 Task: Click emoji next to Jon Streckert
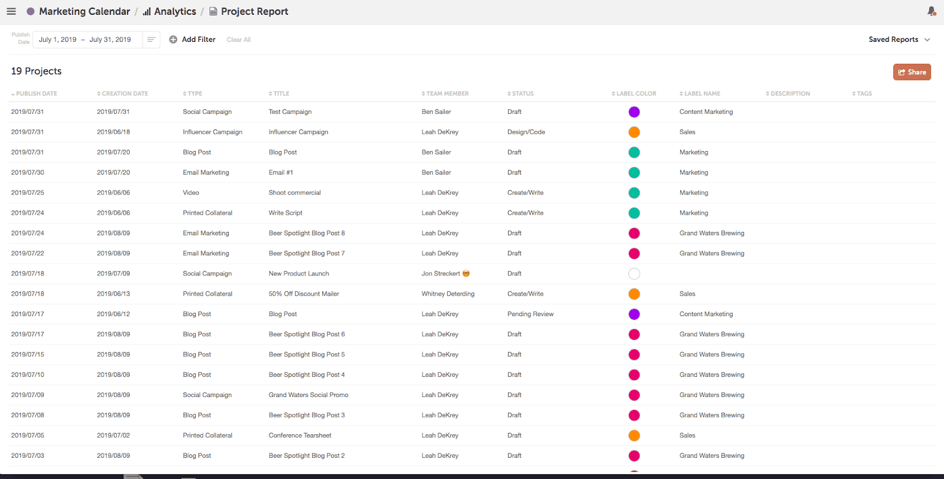(x=466, y=274)
